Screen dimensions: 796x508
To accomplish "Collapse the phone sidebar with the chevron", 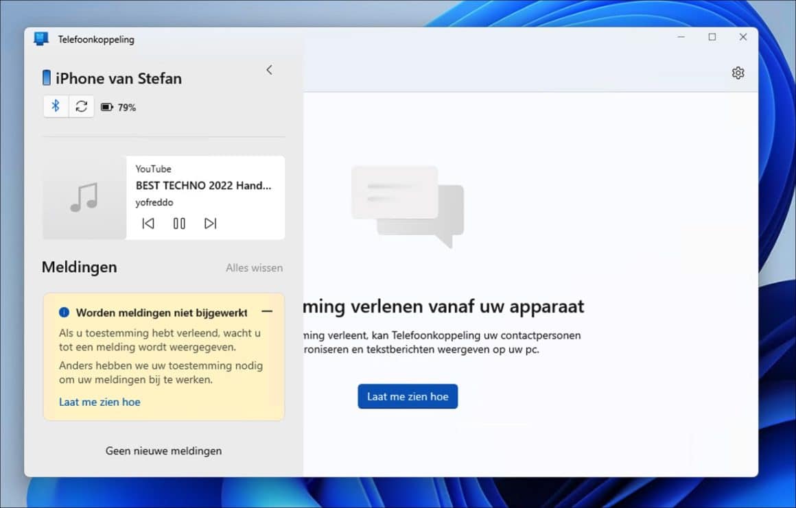I will click(269, 69).
